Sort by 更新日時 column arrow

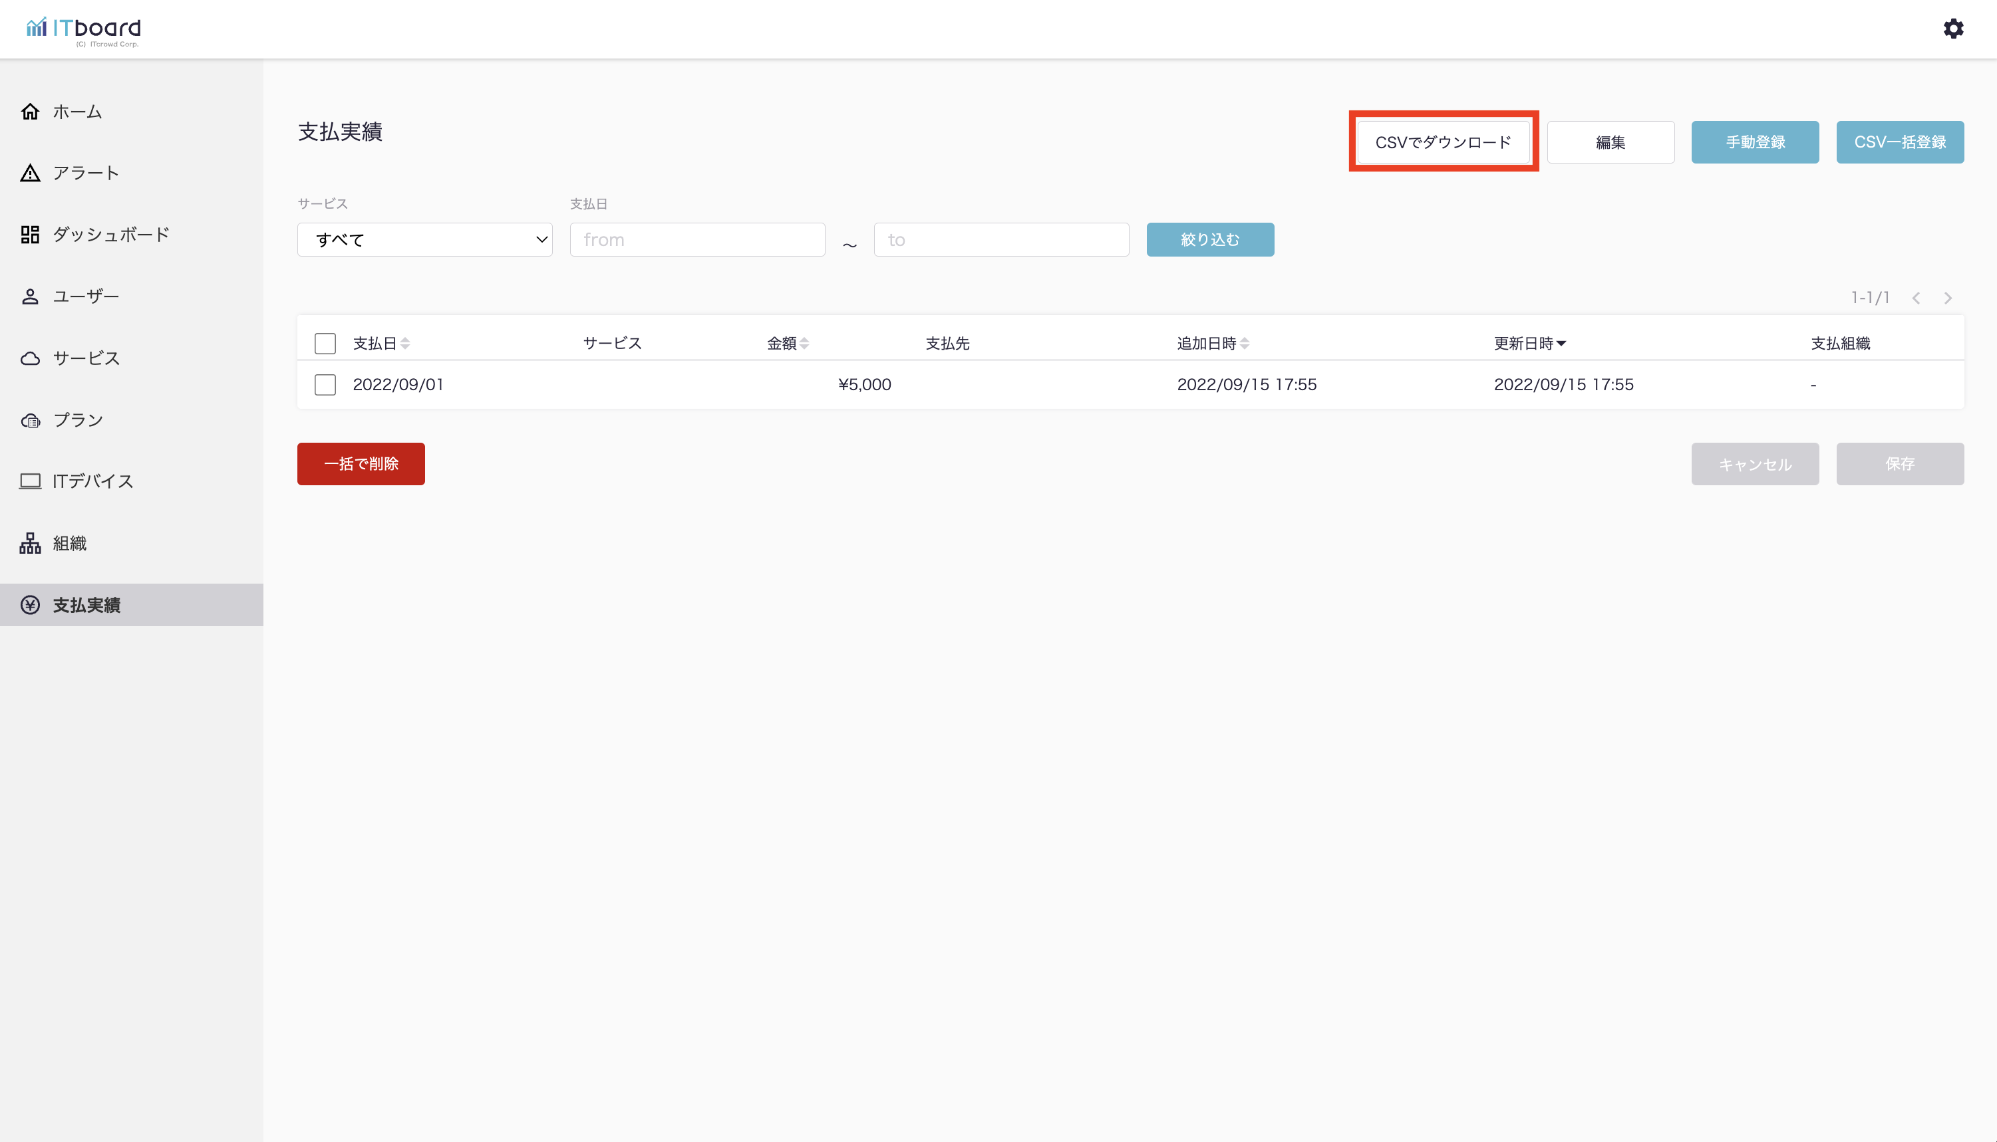[1560, 344]
